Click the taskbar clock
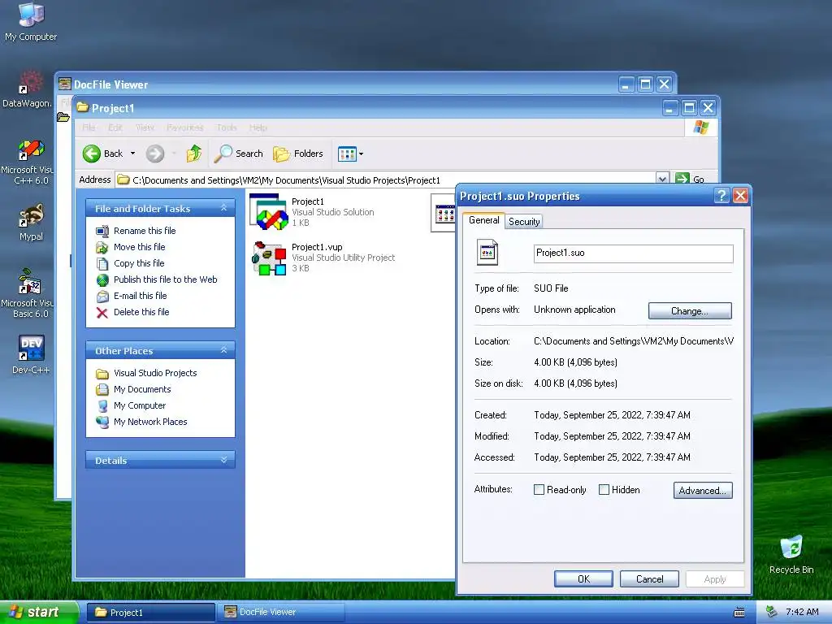 (802, 612)
